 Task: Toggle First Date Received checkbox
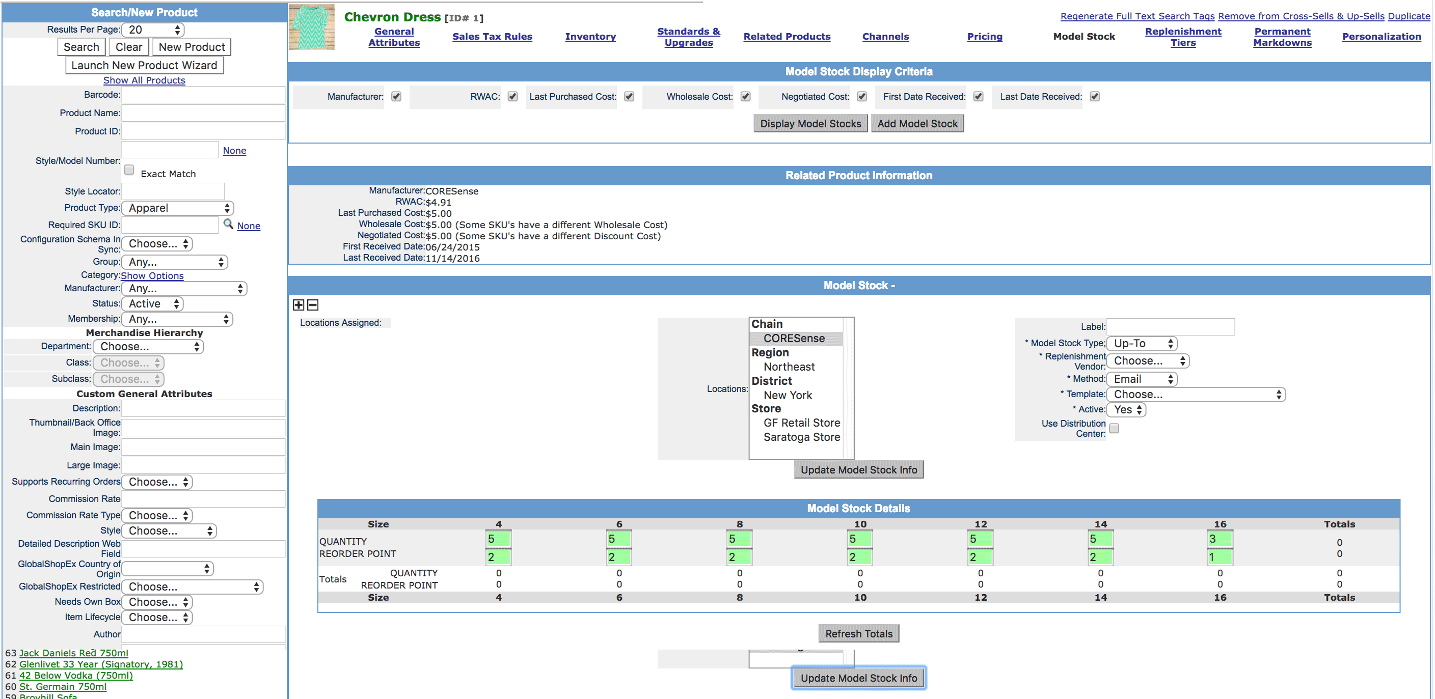978,96
